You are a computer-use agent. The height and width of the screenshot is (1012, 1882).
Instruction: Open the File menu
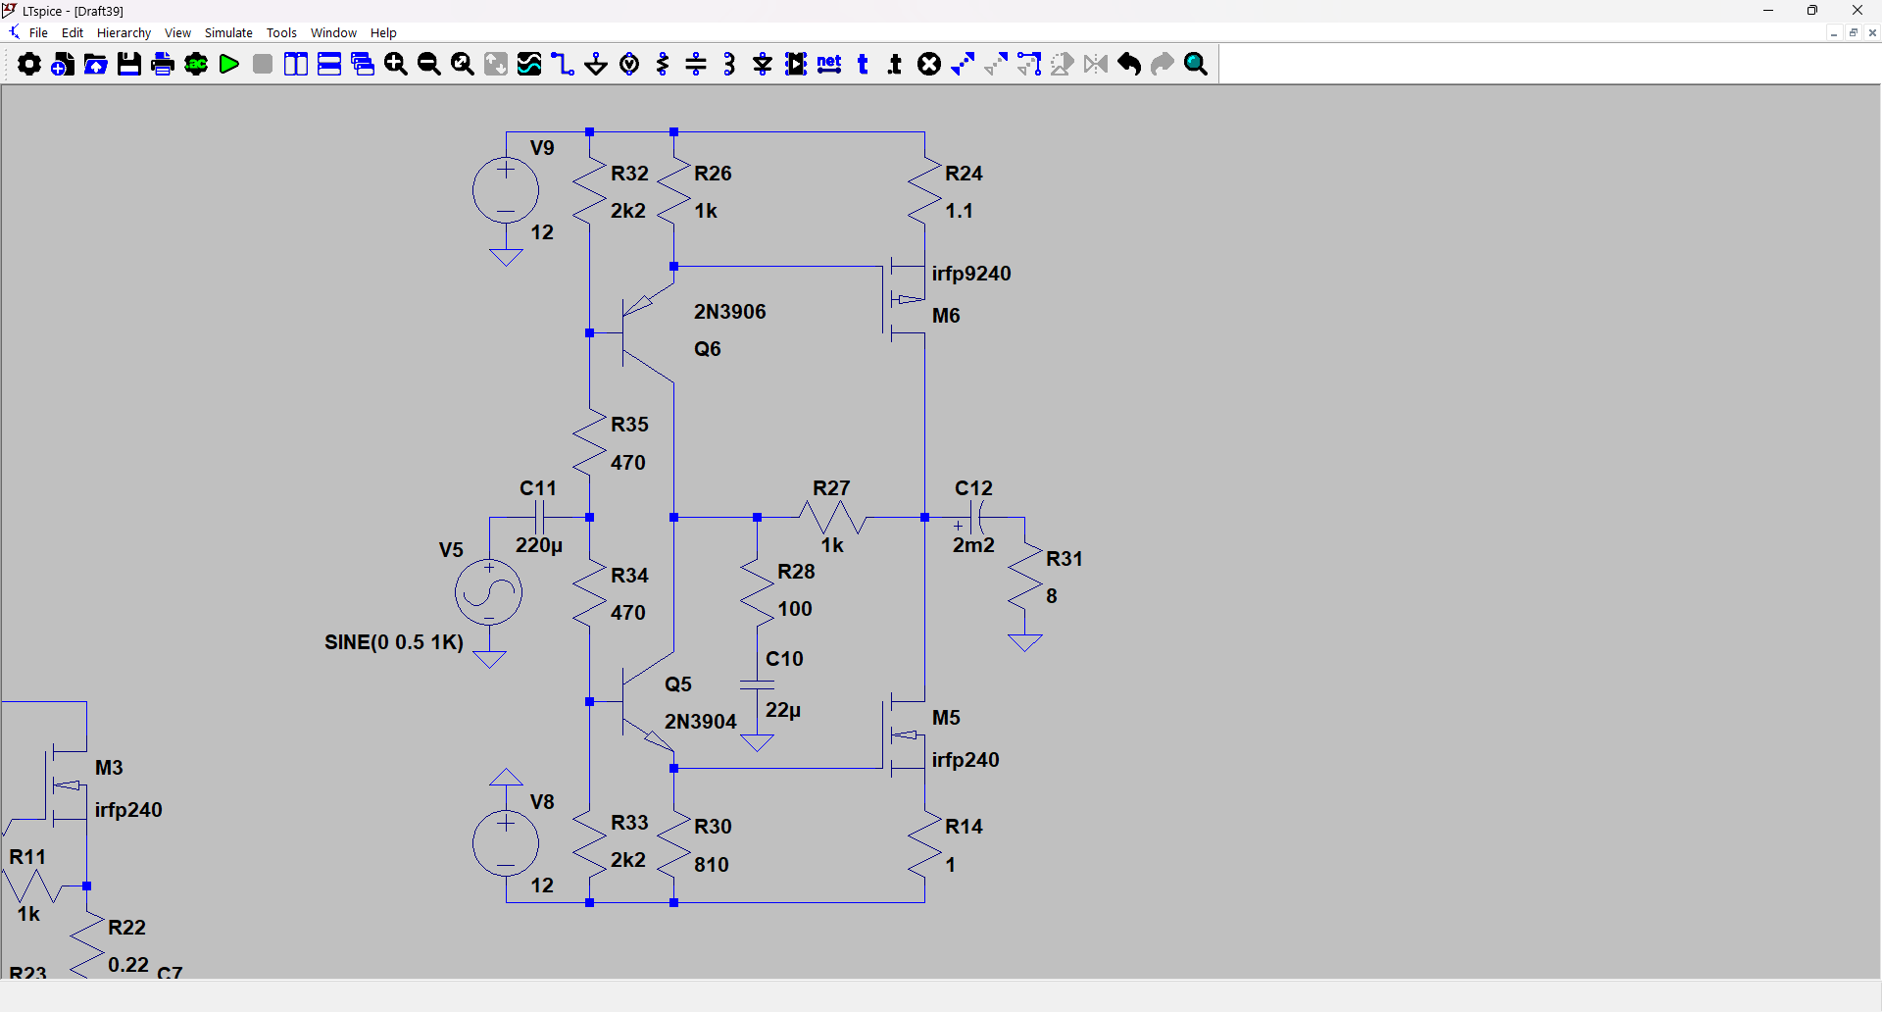(x=38, y=32)
